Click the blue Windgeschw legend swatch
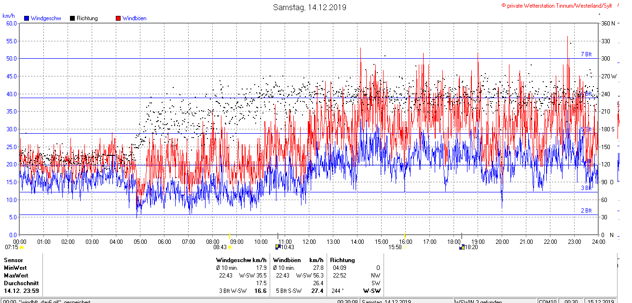This screenshot has height=303, width=632. [x=27, y=18]
